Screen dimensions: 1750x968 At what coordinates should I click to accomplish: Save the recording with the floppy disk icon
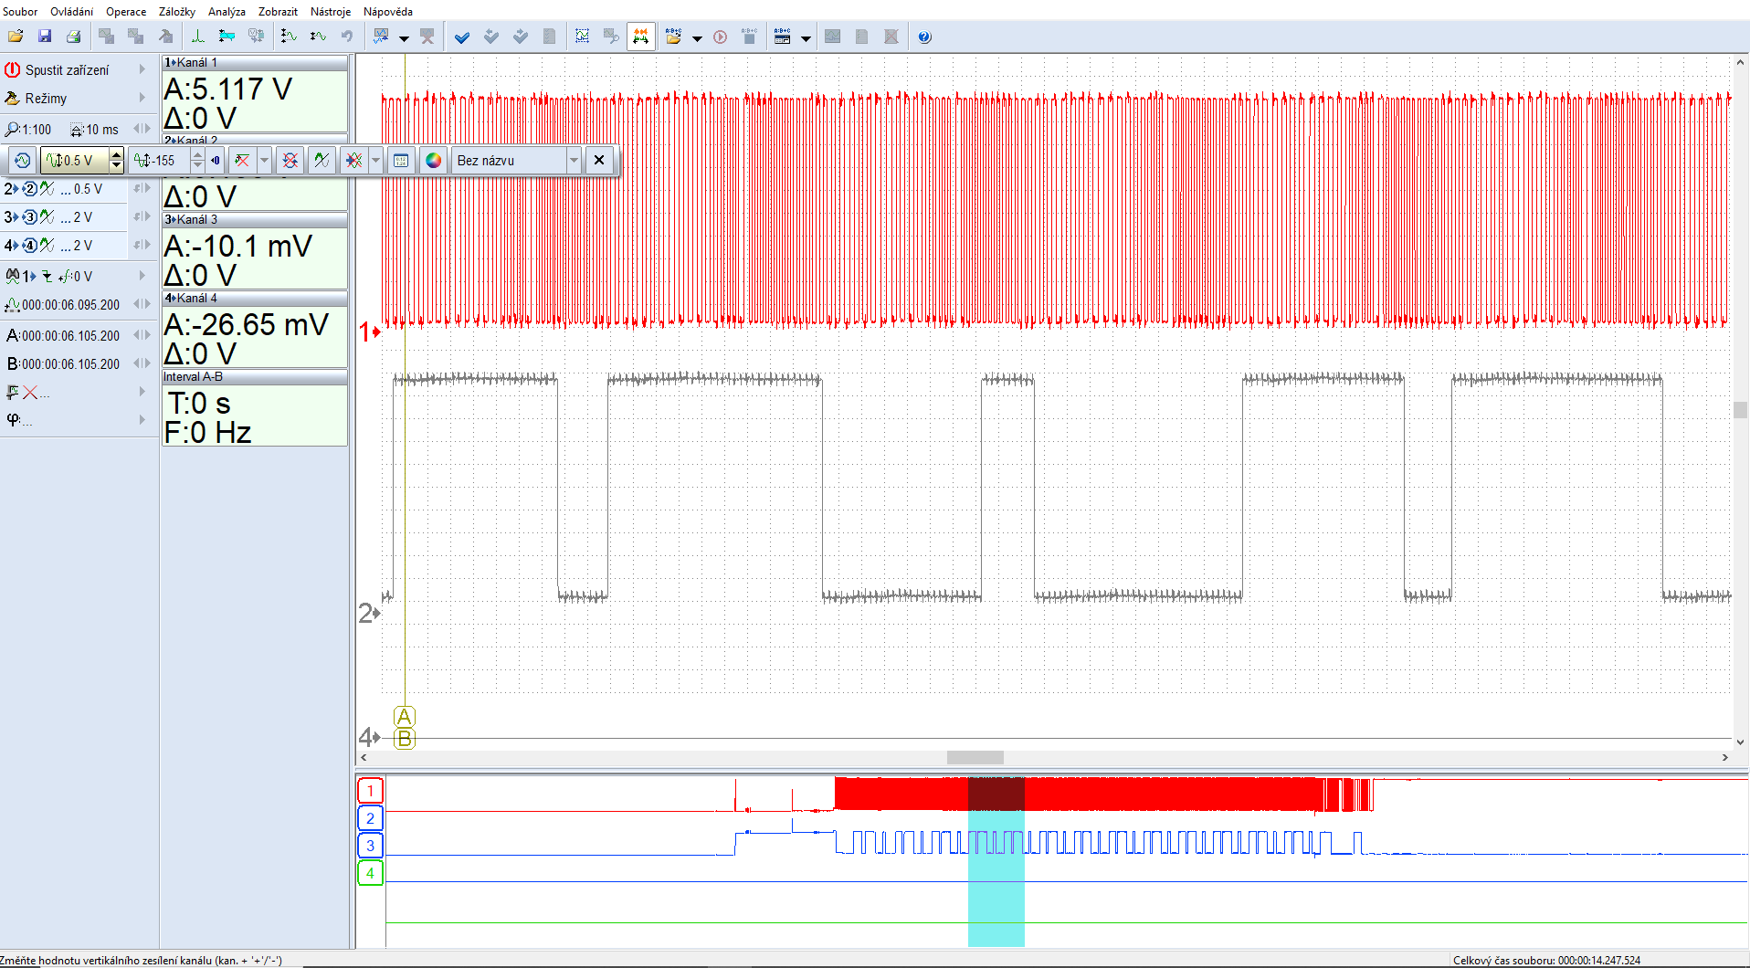click(45, 37)
